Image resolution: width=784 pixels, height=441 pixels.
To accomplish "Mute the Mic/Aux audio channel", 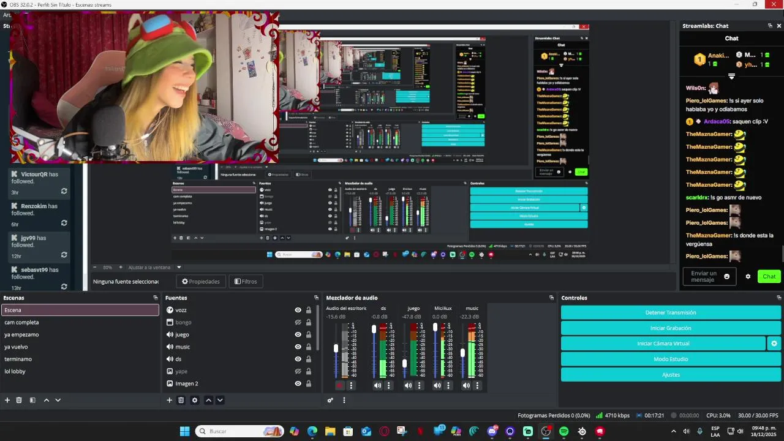I will [x=437, y=385].
